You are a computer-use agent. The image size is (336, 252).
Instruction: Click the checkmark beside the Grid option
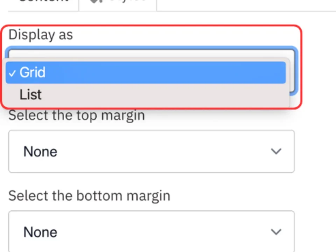point(13,72)
